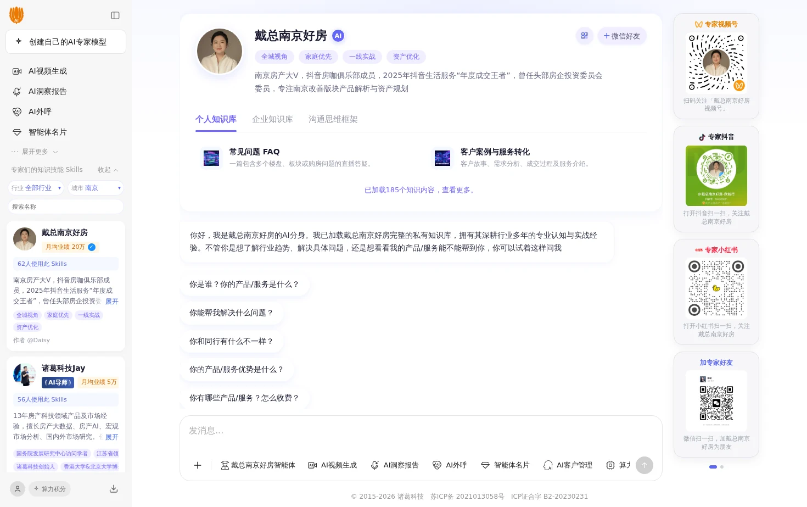Click the AI badge next to 戴总南京好房
The image size is (807, 507).
(x=338, y=36)
